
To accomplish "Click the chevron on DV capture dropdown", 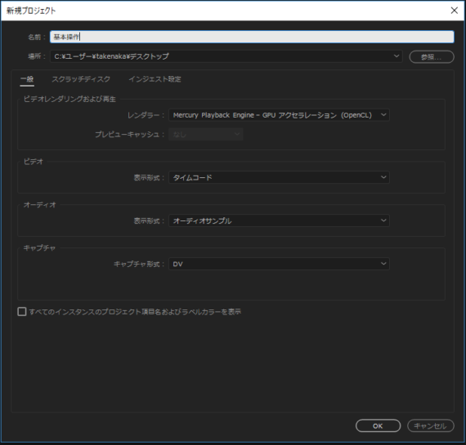I will 383,264.
